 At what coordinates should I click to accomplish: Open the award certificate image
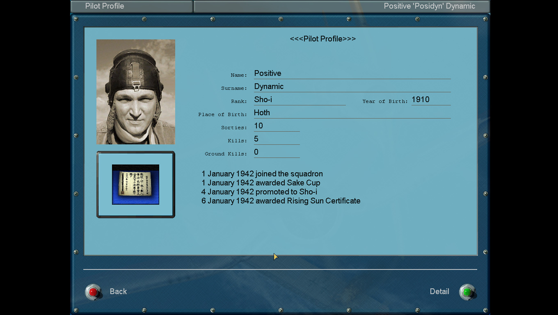(135, 185)
